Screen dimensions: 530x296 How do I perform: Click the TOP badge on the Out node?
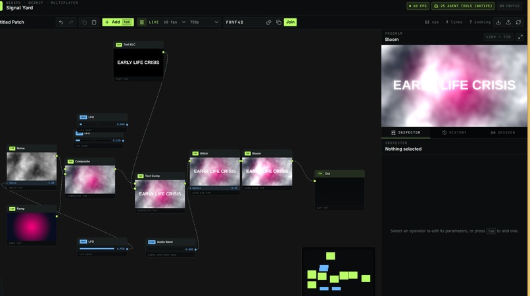tap(320, 174)
